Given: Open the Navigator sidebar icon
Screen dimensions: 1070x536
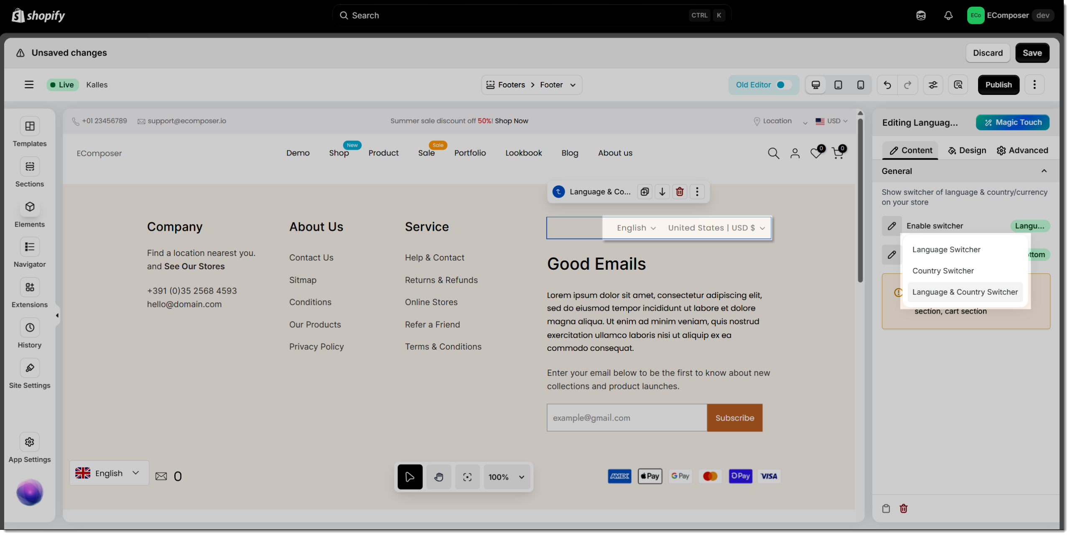Looking at the screenshot, I should coord(30,247).
